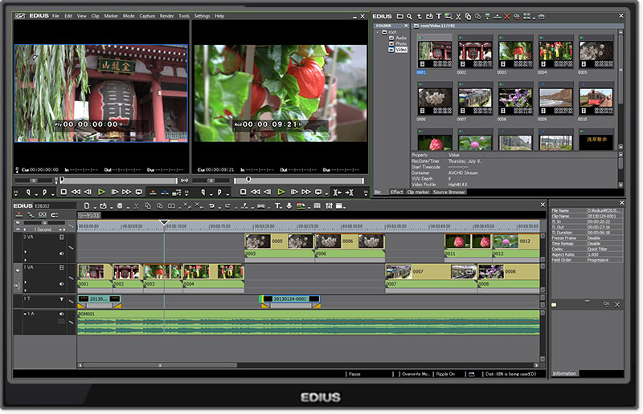Image resolution: width=643 pixels, height=414 pixels.
Task: Toggle the audio eye icon on 1 A track
Action: click(x=62, y=314)
